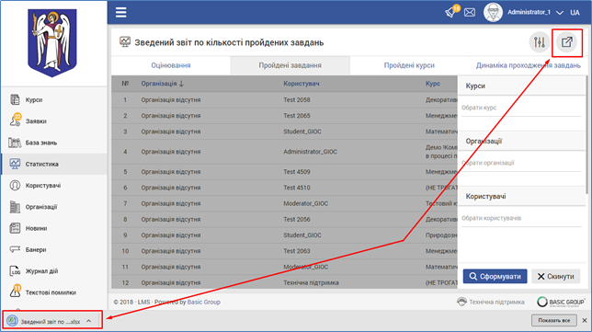The width and height of the screenshot is (592, 332).
Task: Click the Обрати користувачів input field
Action: 521,218
